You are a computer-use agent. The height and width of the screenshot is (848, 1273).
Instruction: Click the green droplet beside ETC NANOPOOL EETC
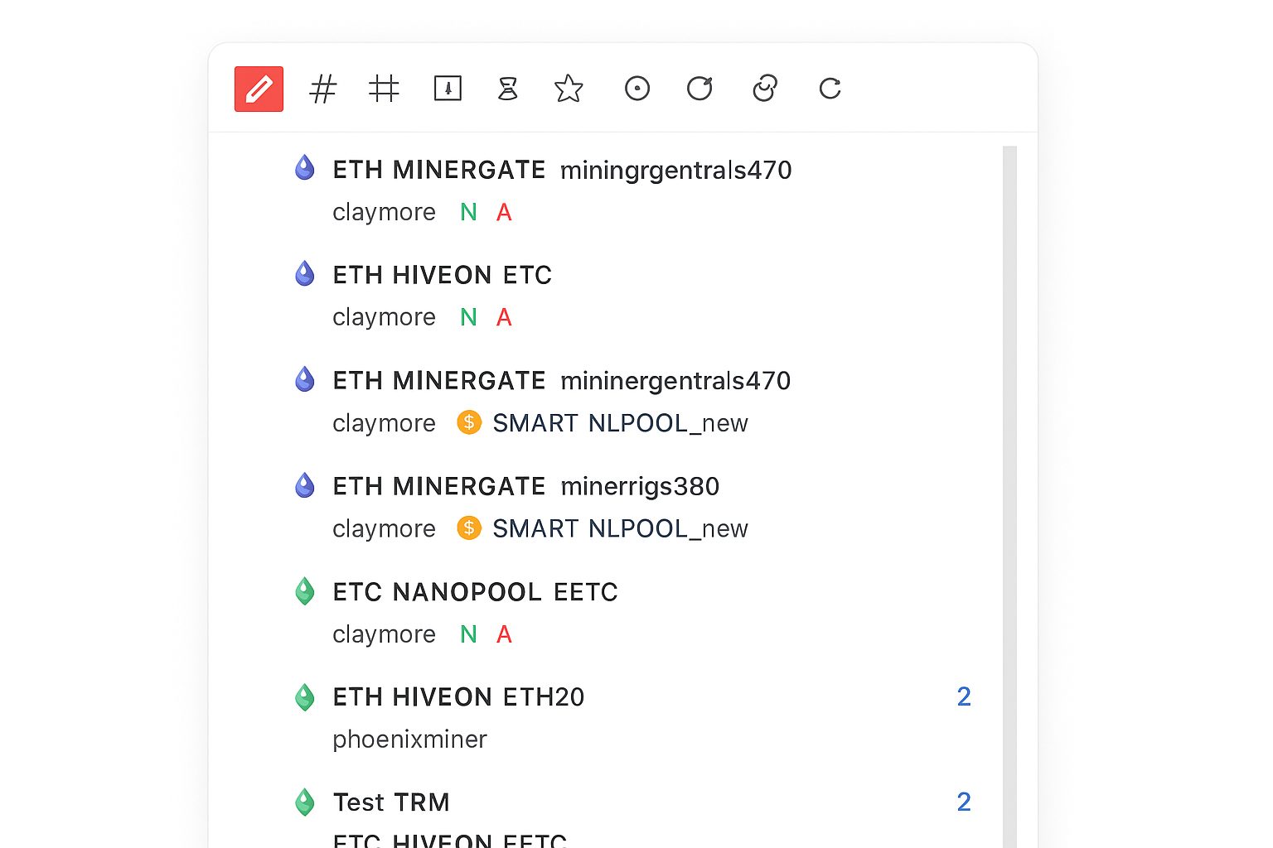coord(305,590)
